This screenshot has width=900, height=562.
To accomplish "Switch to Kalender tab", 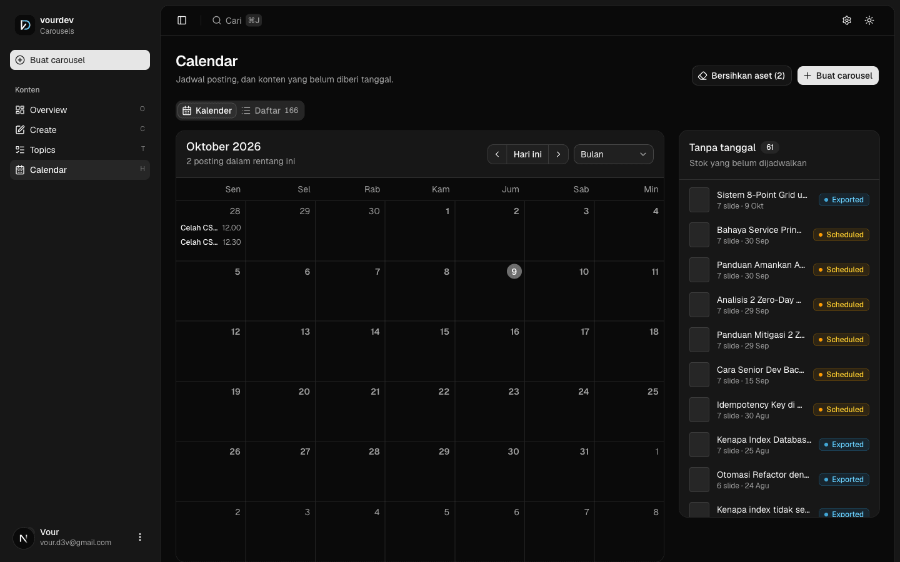I will point(207,111).
